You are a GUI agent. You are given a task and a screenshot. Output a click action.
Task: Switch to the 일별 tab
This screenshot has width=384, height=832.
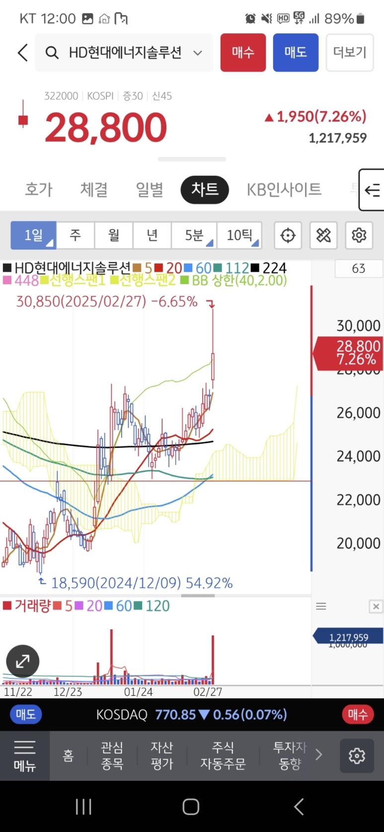[x=150, y=189]
